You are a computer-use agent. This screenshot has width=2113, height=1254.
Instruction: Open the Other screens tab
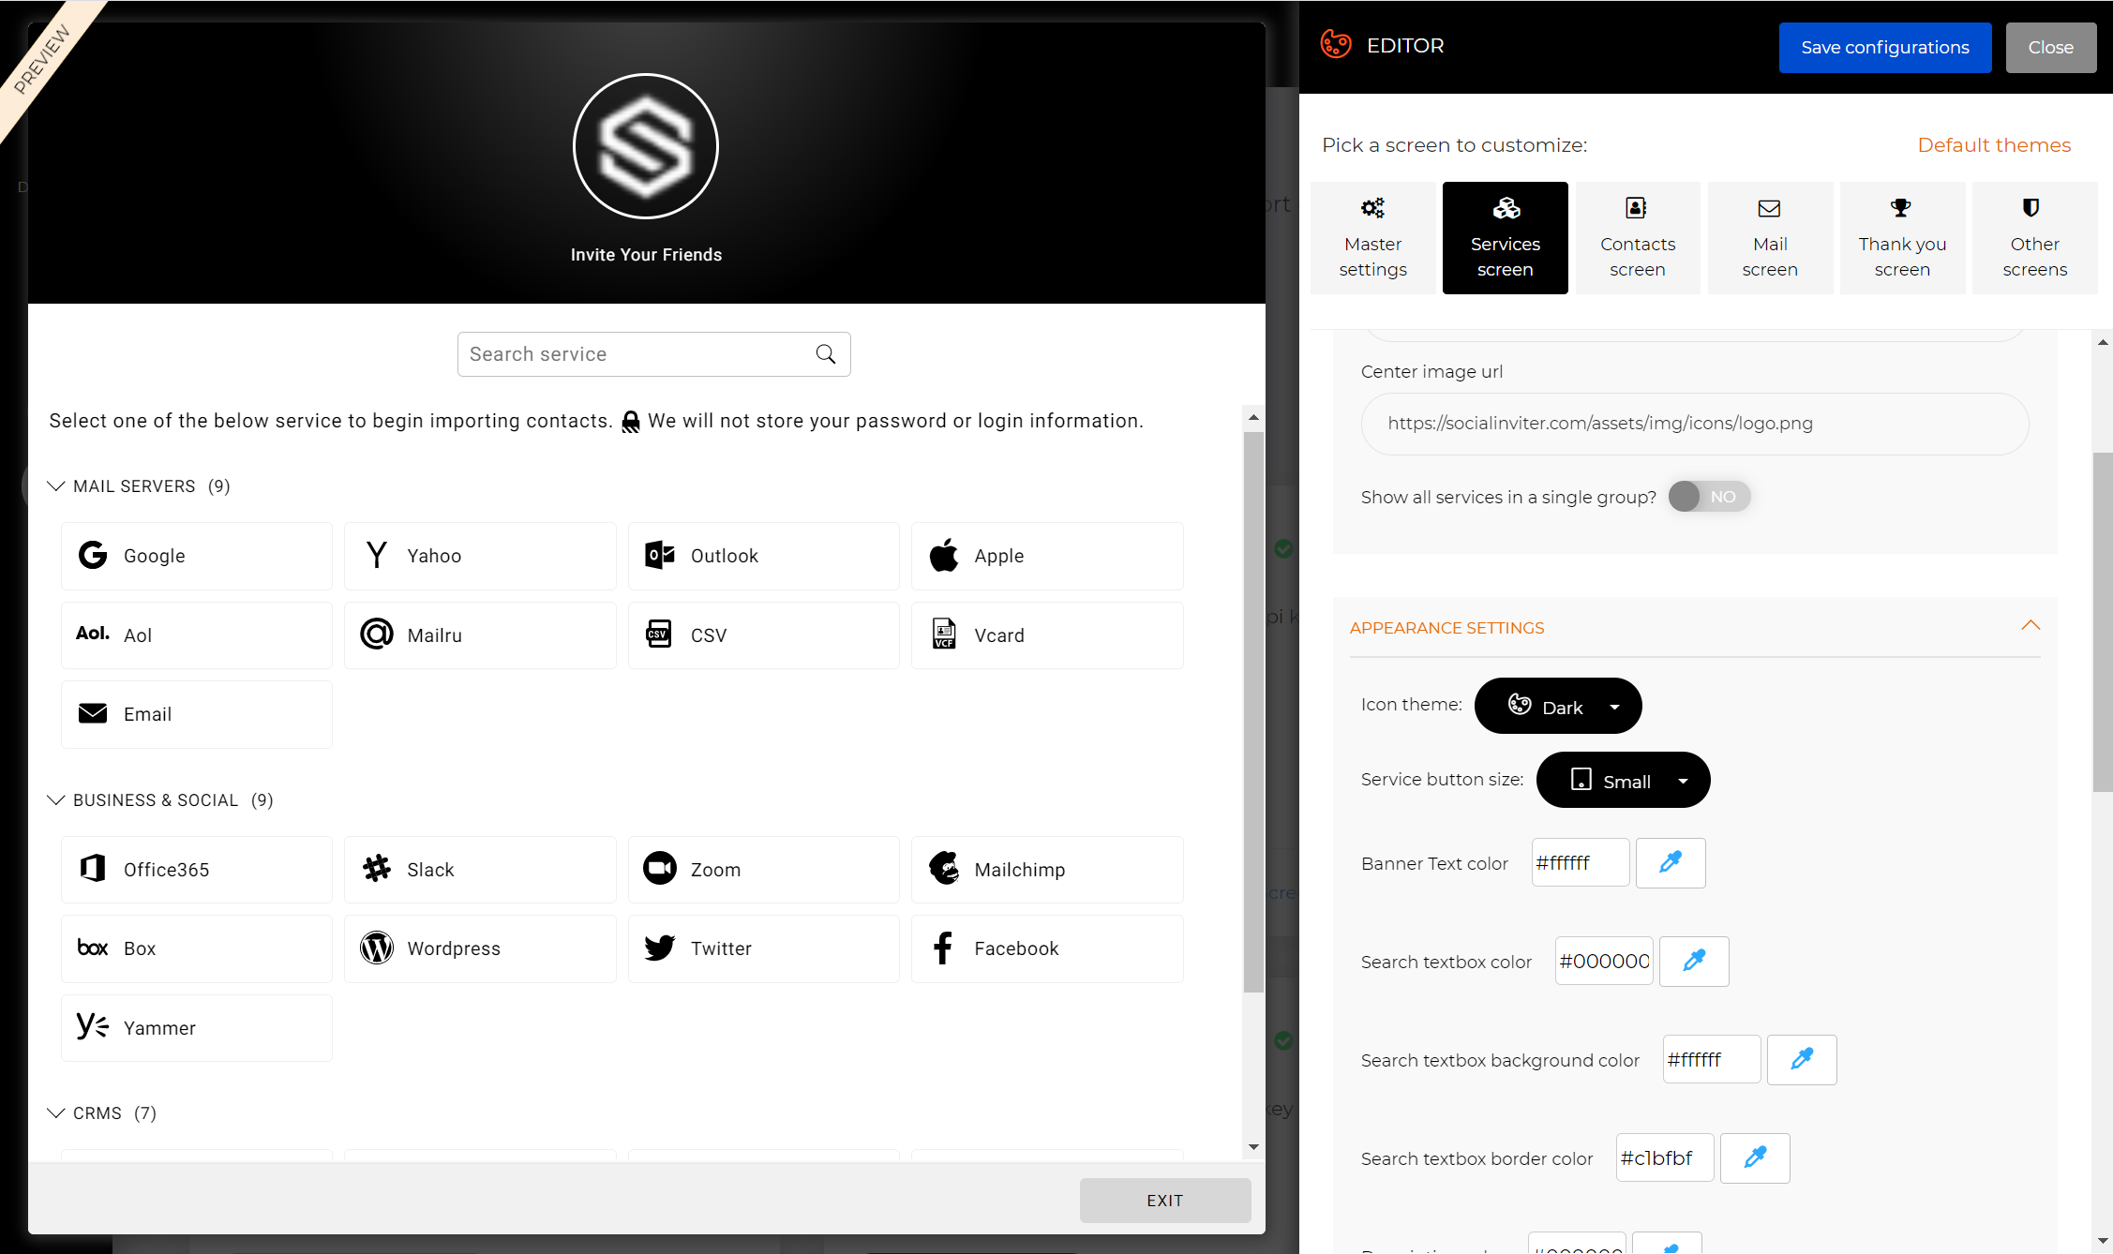click(x=2035, y=238)
